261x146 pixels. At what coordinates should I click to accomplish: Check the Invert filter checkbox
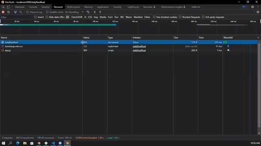[x=35, y=17]
